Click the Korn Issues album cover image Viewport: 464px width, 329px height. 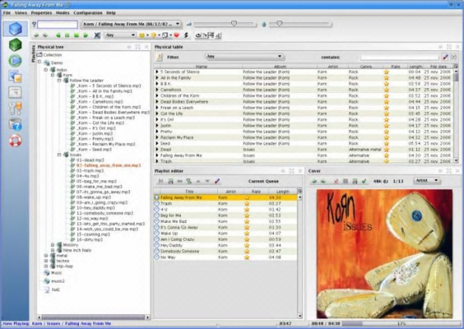(x=384, y=254)
